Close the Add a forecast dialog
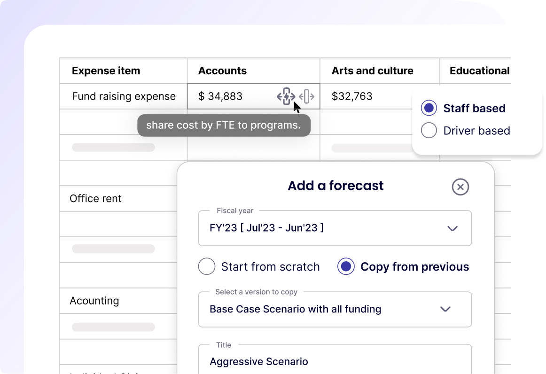 pyautogui.click(x=460, y=187)
